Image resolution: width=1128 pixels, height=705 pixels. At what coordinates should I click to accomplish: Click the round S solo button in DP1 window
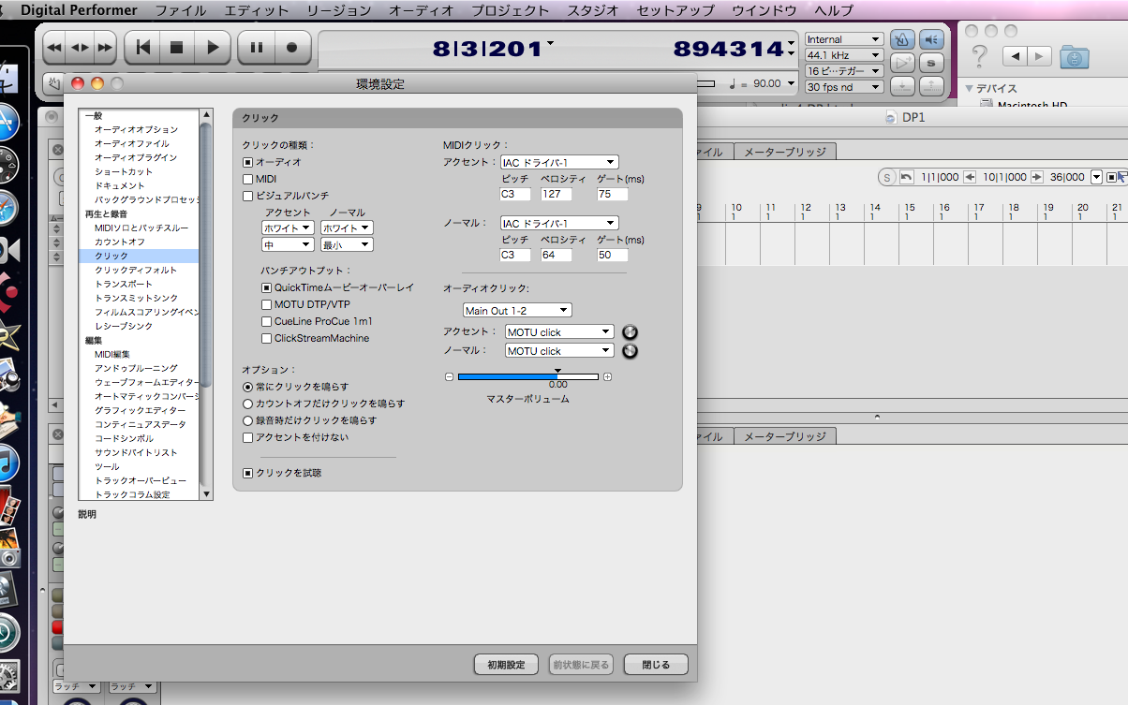(x=886, y=177)
